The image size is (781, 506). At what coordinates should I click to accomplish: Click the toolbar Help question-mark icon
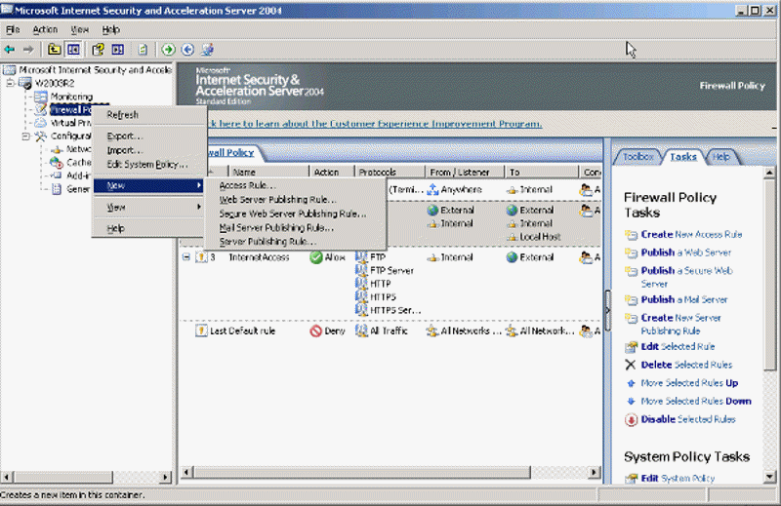point(99,50)
